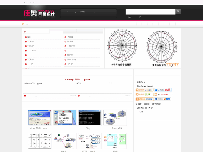Viewport: 203px width, 152px height.
Task: Click red arrow bullet beside QQ entry
Action: tap(26, 37)
